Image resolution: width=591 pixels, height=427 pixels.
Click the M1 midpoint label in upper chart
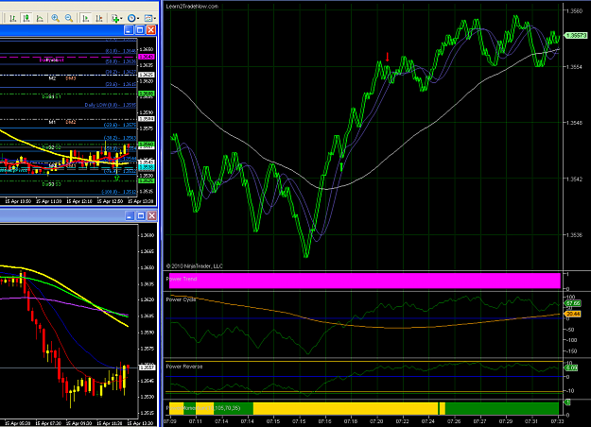(52, 122)
